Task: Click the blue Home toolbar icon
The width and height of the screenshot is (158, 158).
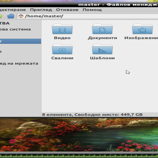Action: (11, 16)
